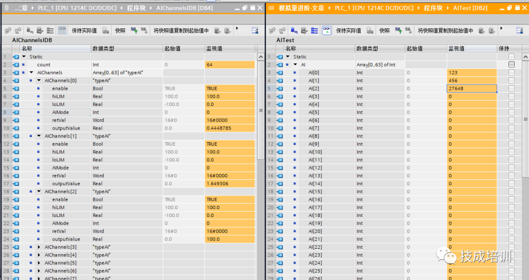The height and width of the screenshot is (280, 529).
Task: Click AITest [DB2] breadcrumb in right title bar
Action: tap(470, 8)
